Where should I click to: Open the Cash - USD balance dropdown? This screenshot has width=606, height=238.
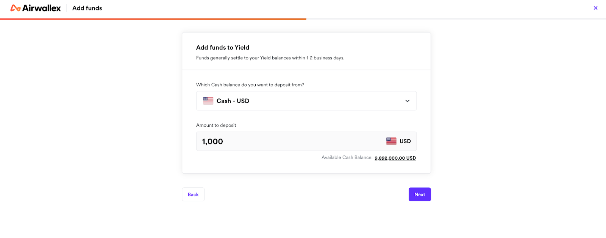pos(306,101)
